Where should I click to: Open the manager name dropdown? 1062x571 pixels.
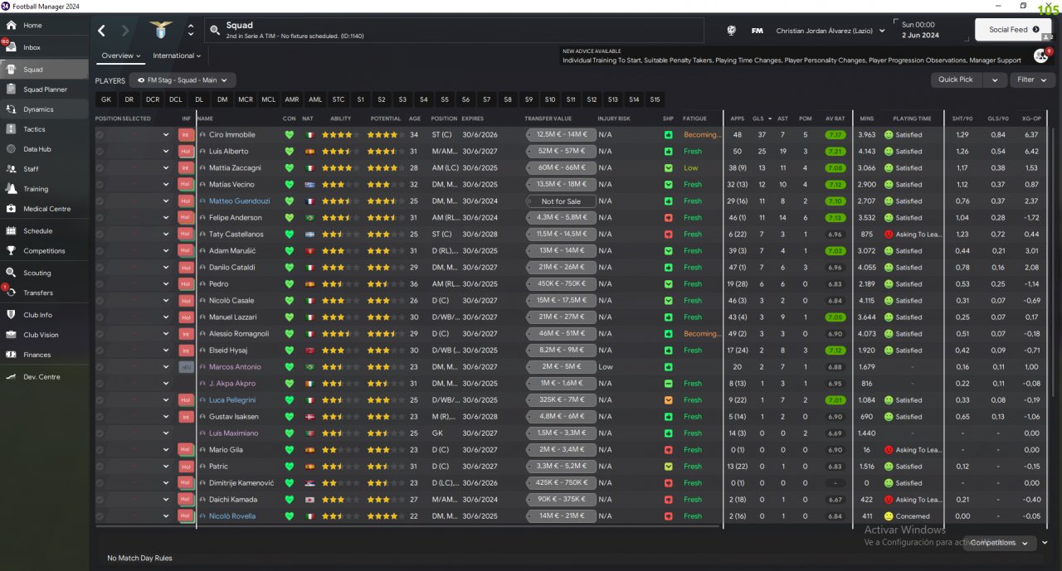pyautogui.click(x=830, y=31)
